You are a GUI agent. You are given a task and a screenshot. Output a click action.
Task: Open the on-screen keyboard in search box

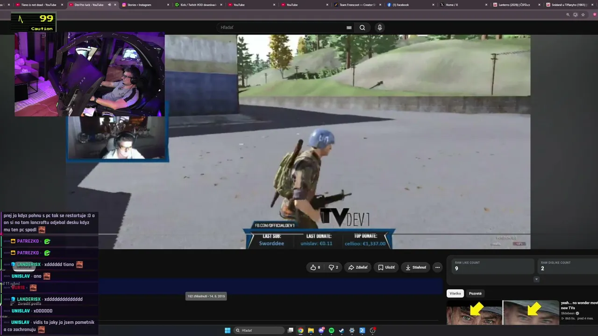[349, 28]
